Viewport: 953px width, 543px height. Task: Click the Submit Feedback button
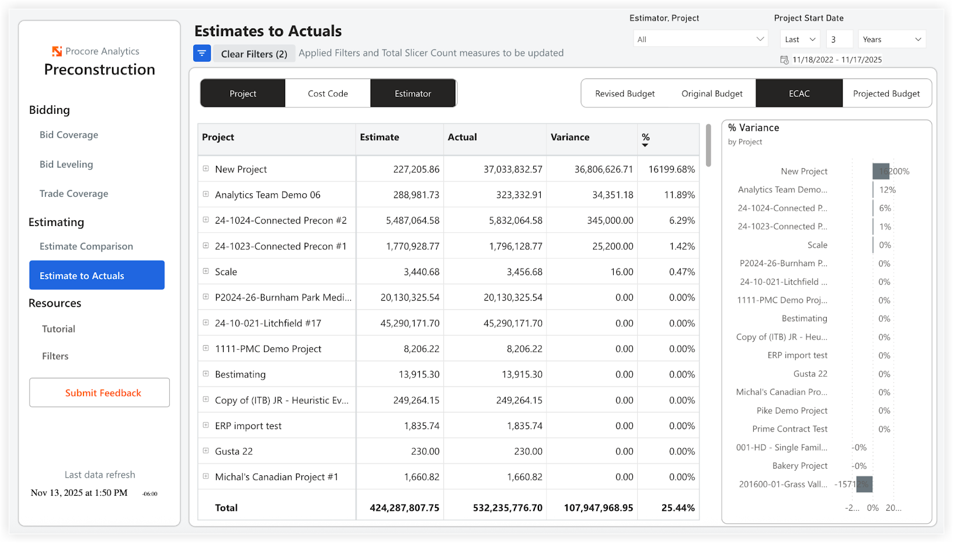(x=99, y=392)
